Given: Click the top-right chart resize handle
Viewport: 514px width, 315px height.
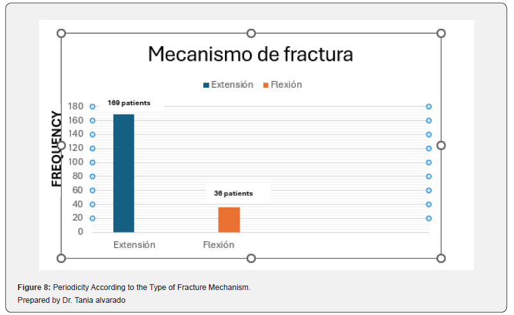Looking at the screenshot, I should click(441, 33).
